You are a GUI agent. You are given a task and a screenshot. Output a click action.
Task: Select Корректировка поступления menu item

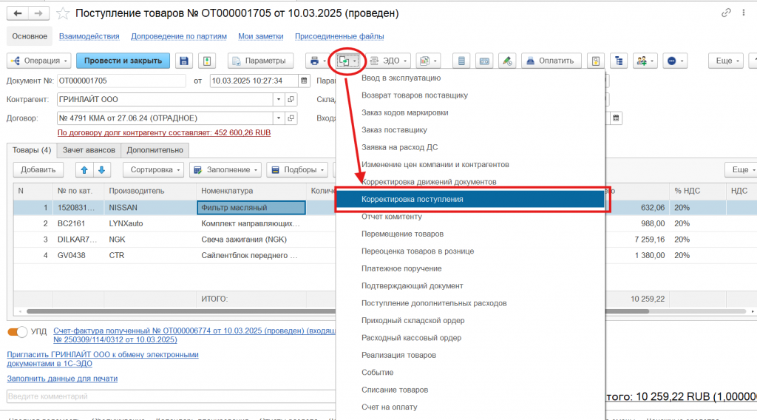(472, 200)
